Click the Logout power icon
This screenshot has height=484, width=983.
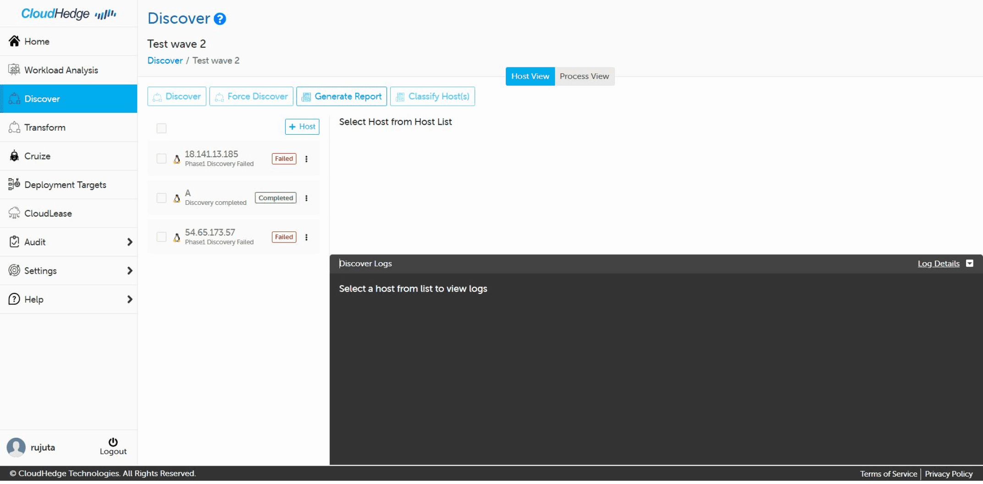click(x=113, y=442)
